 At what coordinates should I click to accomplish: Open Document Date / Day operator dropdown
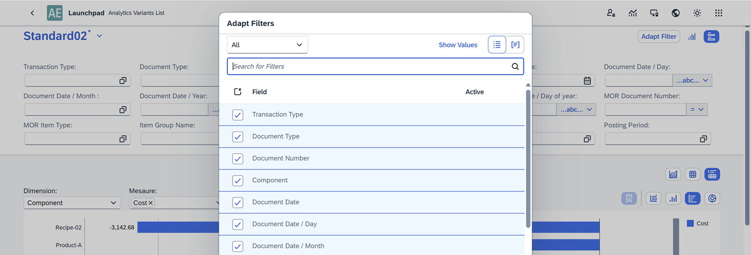692,80
